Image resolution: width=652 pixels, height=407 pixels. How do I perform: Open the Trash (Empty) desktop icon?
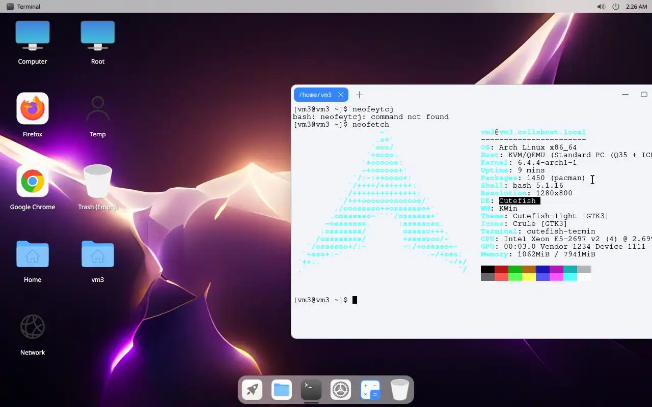click(x=98, y=187)
